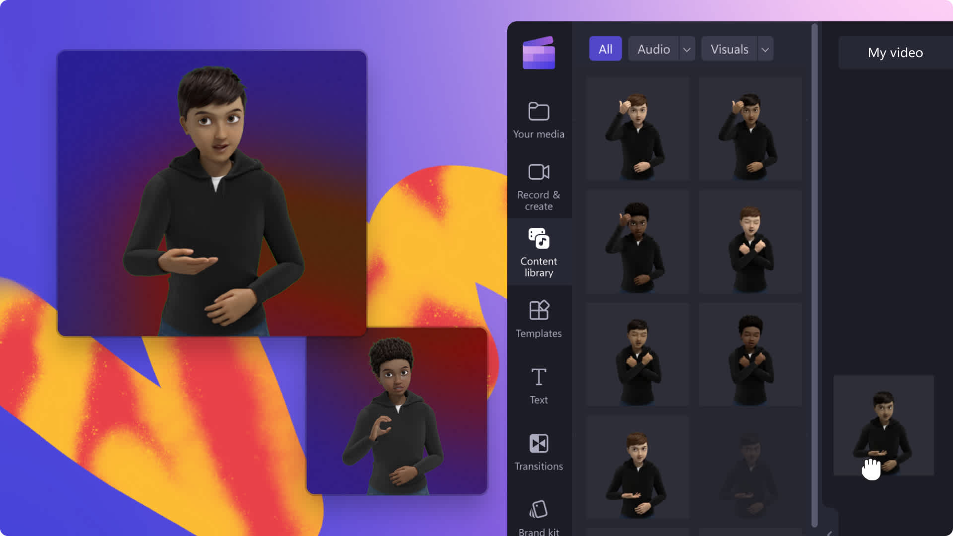
Task: Access the Brand kit panel
Action: [538, 515]
